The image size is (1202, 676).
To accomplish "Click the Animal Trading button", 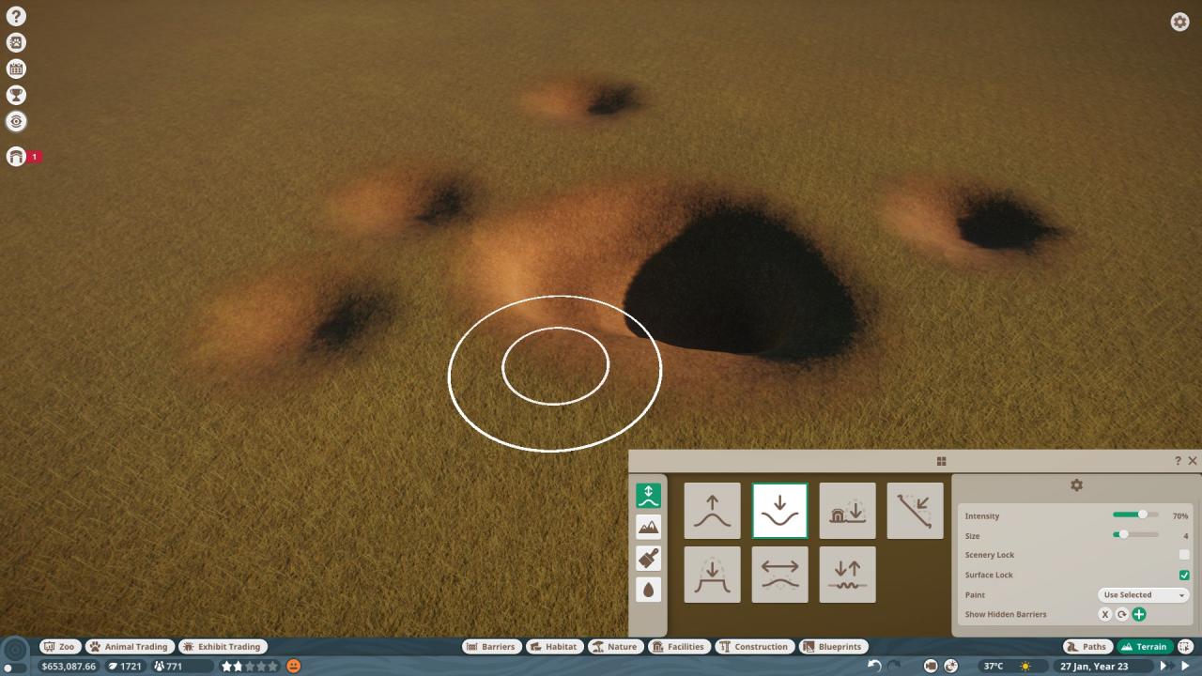I will 129,647.
